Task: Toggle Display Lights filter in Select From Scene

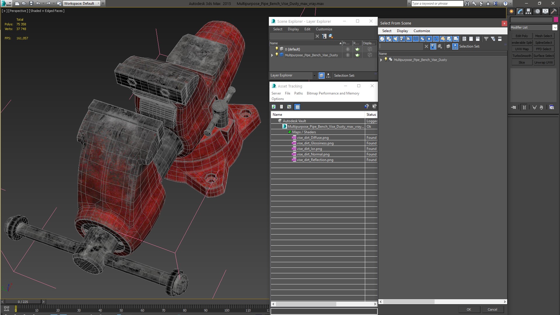Action: [395, 39]
